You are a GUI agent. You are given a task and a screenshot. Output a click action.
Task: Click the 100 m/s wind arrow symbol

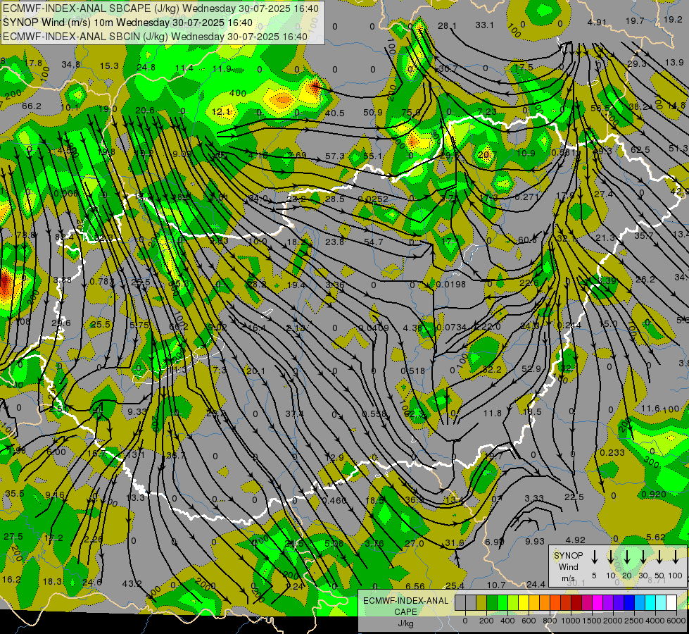point(676,557)
